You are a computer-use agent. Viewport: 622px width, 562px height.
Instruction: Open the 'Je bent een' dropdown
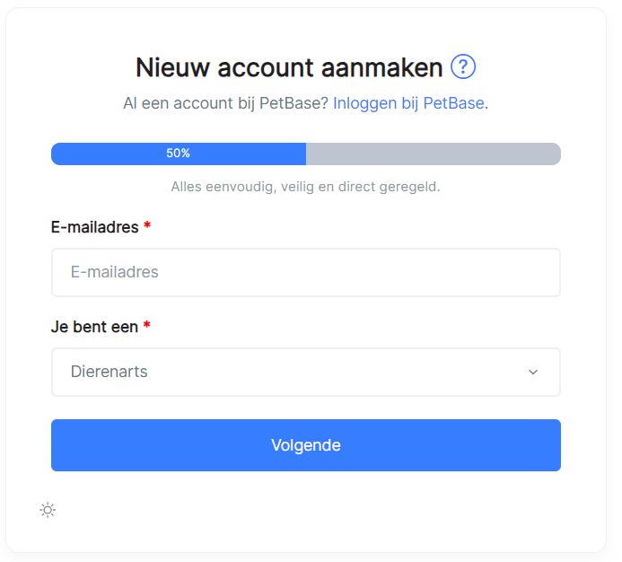pos(306,372)
